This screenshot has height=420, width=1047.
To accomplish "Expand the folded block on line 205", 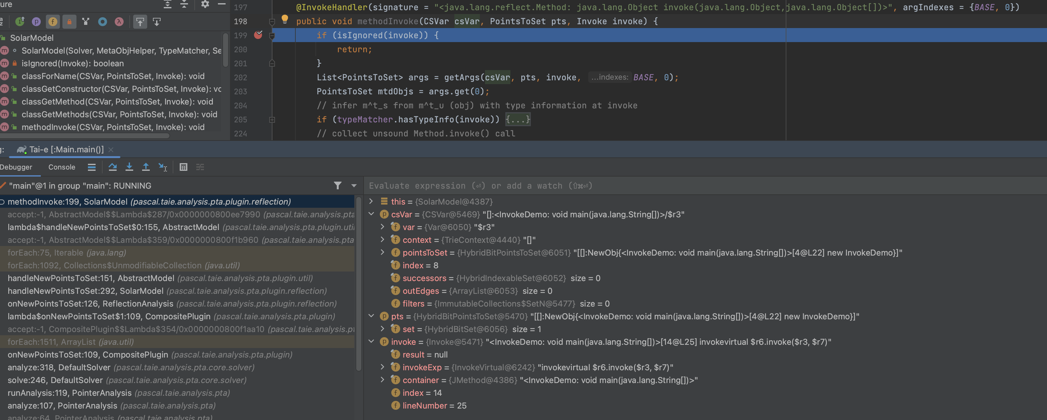I will (x=272, y=119).
